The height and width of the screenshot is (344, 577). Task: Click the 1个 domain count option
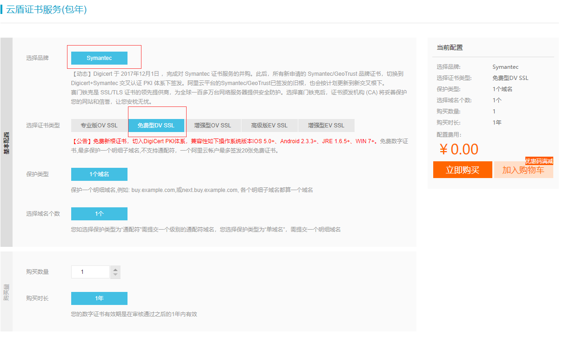pyautogui.click(x=99, y=214)
